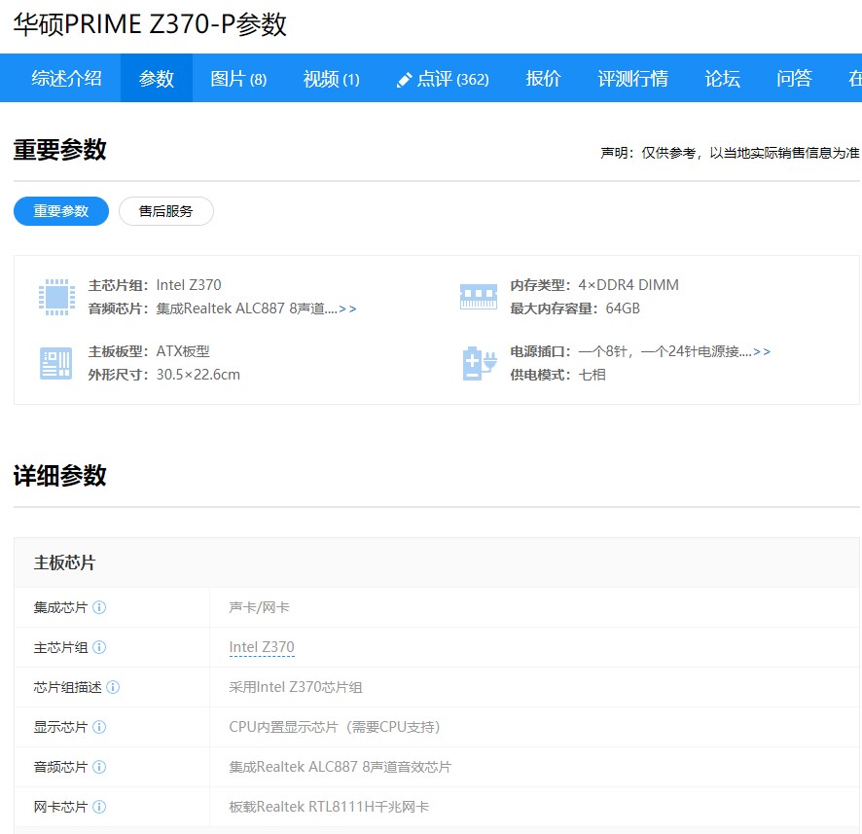This screenshot has height=834, width=862.
Task: Open the 问答 tab
Action: coord(794,78)
